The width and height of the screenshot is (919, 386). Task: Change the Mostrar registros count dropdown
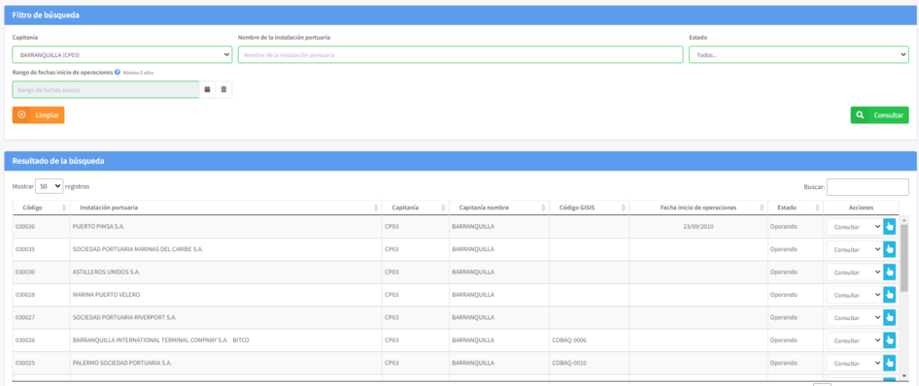[x=49, y=186]
